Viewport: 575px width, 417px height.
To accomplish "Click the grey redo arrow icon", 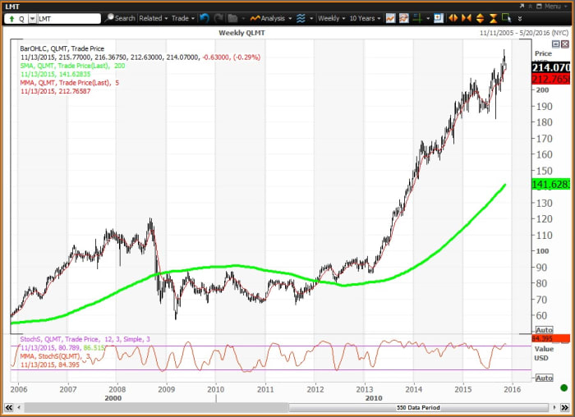I will click(218, 18).
